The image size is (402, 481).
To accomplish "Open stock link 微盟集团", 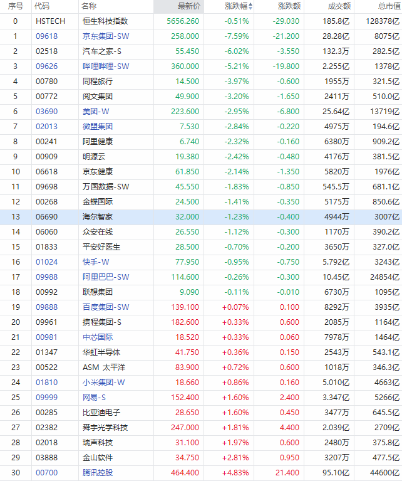I will click(x=98, y=127).
